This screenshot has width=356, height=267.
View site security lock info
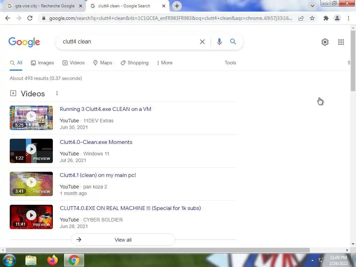44,18
